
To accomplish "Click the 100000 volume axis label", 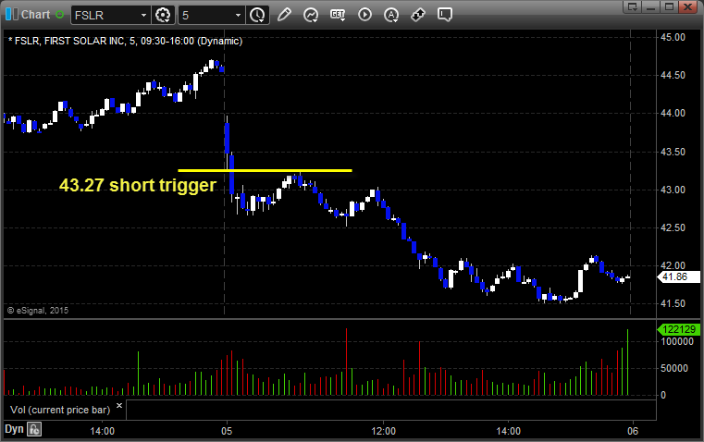I will [x=677, y=341].
